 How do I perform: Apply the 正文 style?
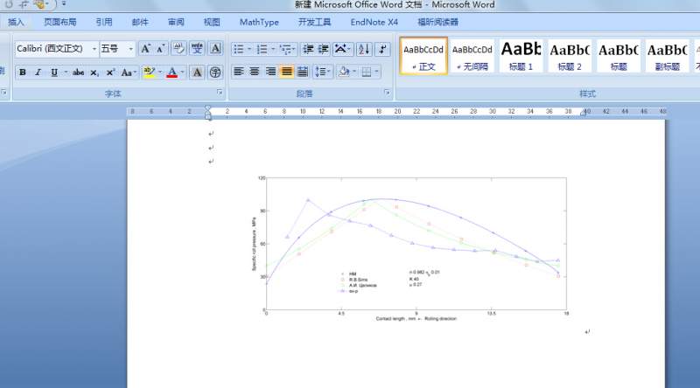423,56
